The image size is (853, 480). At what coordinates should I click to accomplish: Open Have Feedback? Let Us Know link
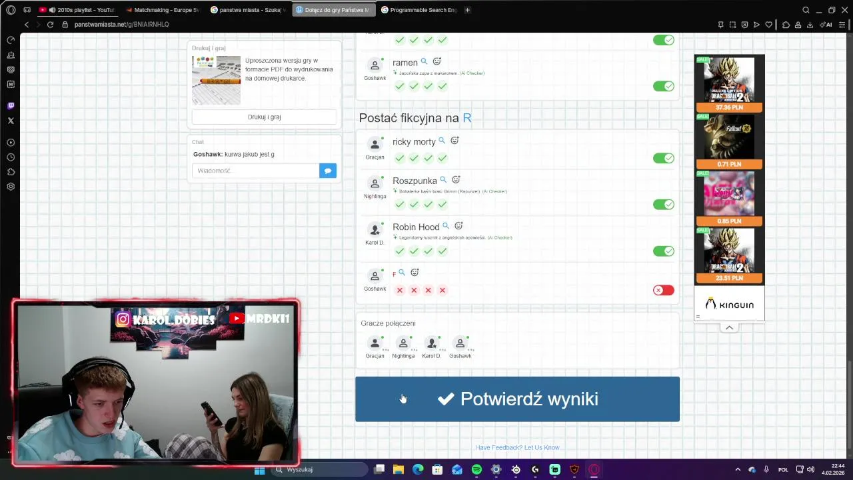pyautogui.click(x=517, y=447)
